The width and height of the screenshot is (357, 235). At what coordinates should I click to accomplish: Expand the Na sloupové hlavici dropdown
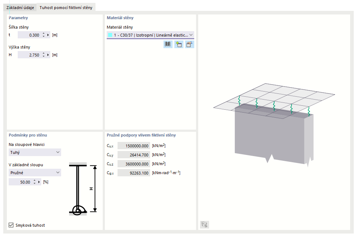35,152
